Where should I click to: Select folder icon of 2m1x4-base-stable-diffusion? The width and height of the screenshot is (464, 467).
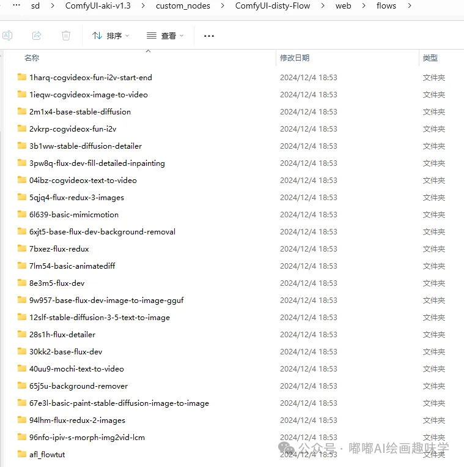(22, 111)
